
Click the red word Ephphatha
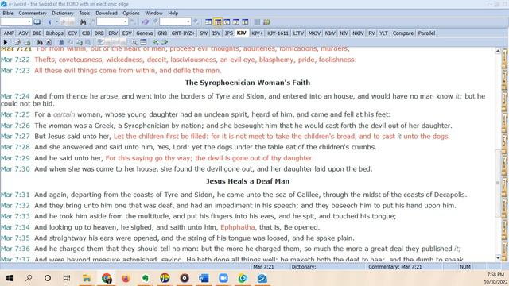tap(238, 227)
